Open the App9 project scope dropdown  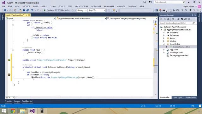31,18
